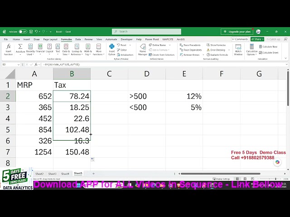The height and width of the screenshot is (217, 290).
Task: Click the Auto Fill Options icon
Action: click(92, 160)
